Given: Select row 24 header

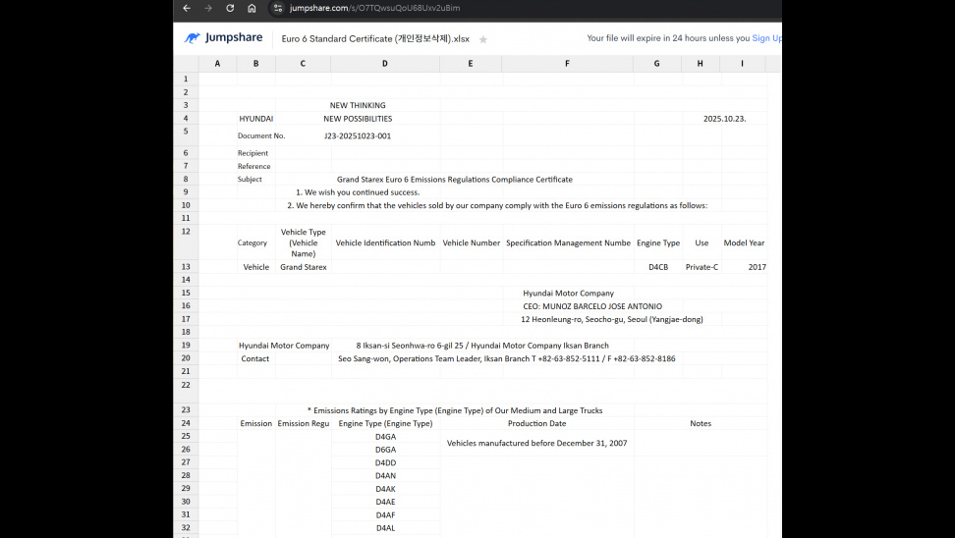Looking at the screenshot, I should click(x=185, y=423).
